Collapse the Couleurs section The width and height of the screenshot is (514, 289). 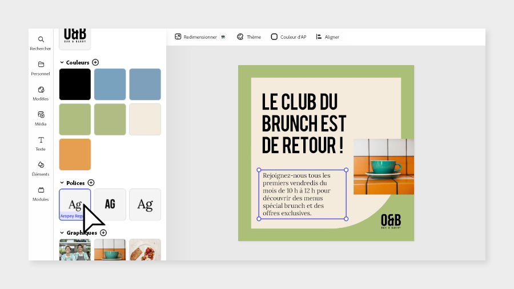[62, 62]
